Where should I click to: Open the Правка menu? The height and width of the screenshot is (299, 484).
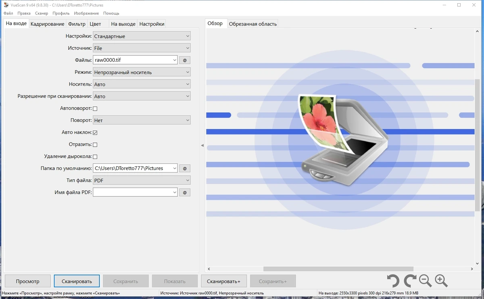click(24, 13)
